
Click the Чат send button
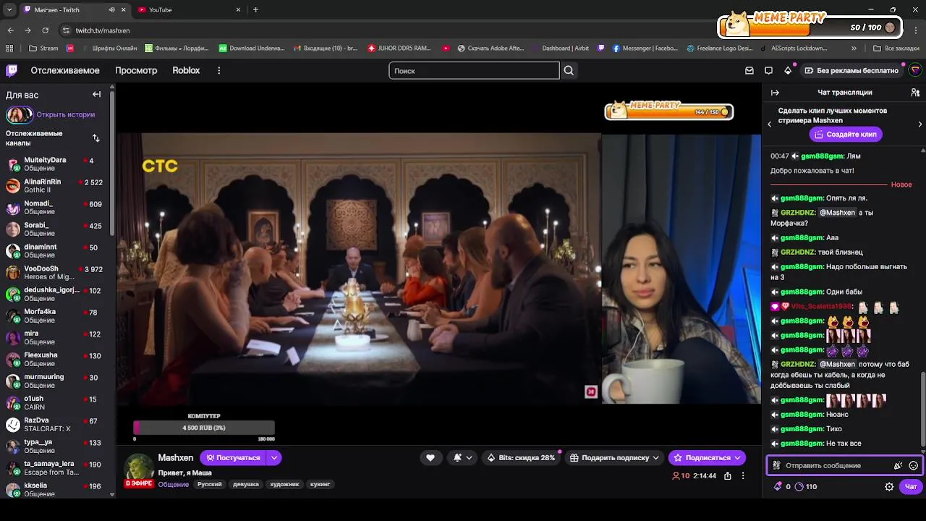[912, 487]
